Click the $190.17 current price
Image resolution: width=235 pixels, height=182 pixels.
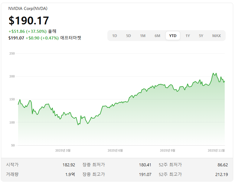coord(29,20)
